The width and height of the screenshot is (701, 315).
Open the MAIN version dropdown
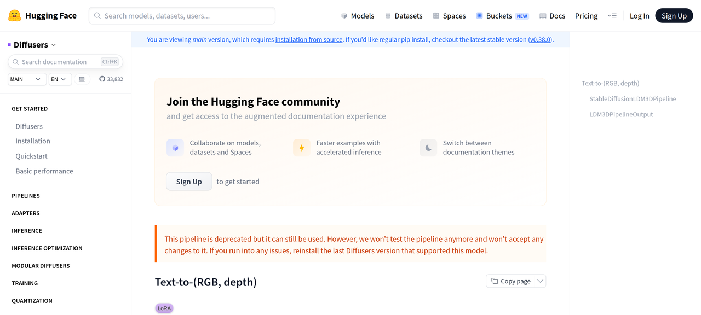click(26, 79)
